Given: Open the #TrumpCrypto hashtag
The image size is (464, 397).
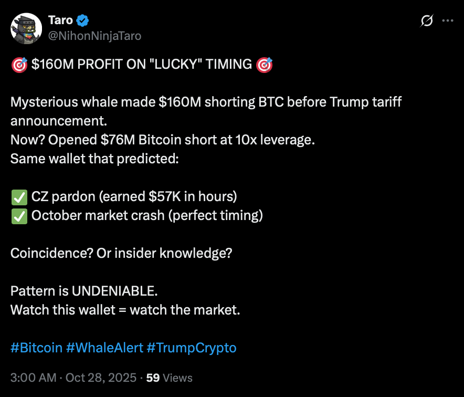Looking at the screenshot, I should 192,348.
